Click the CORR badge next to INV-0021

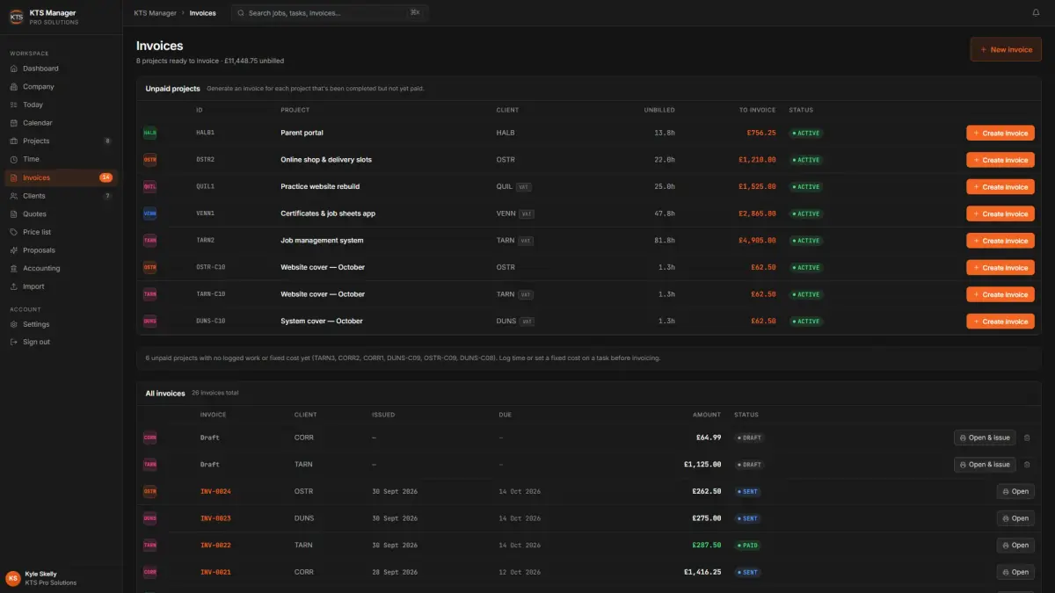pos(150,572)
